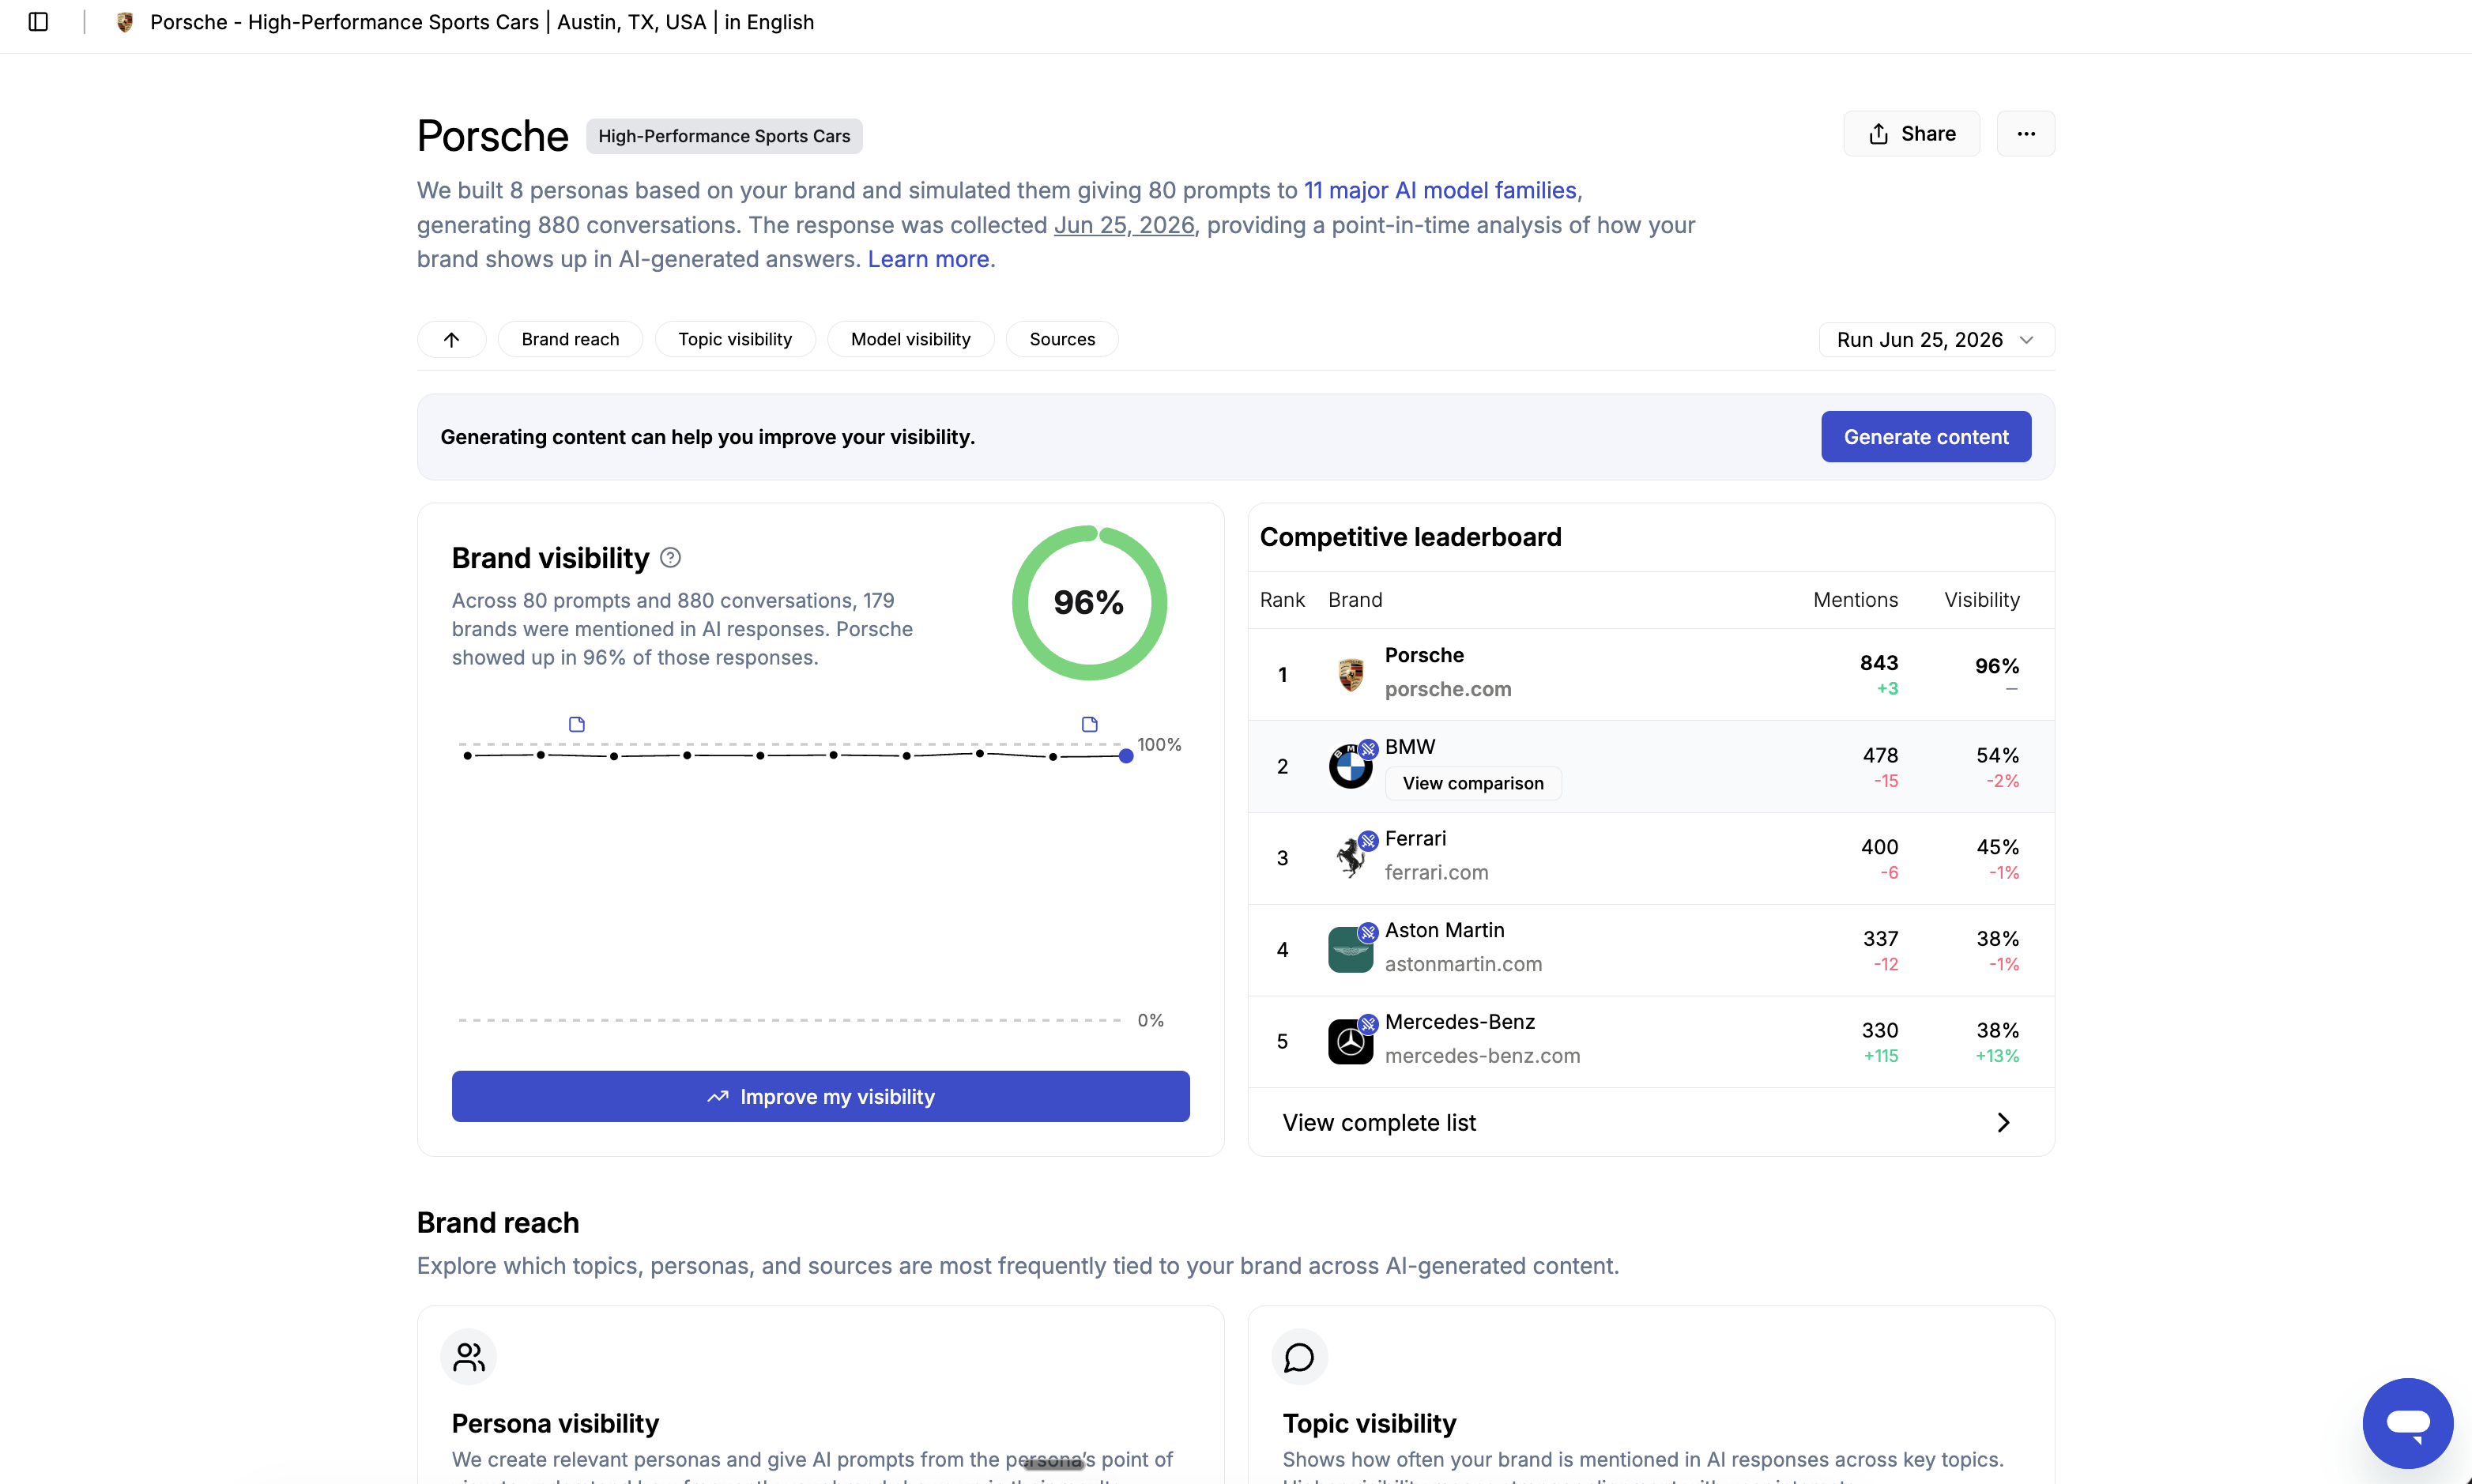Select the Sources section tab
The image size is (2472, 1484).
tap(1062, 340)
